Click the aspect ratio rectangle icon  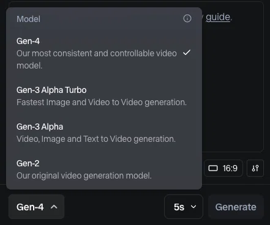(x=213, y=168)
